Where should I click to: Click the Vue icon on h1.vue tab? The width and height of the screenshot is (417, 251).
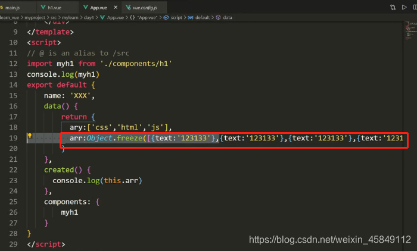coord(43,7)
